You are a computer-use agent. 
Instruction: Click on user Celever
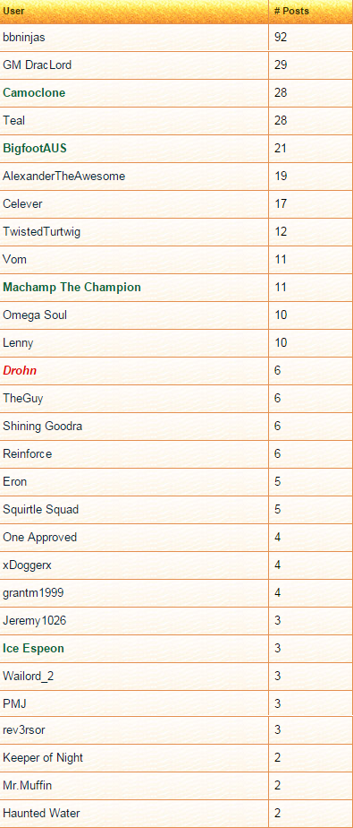pos(22,203)
